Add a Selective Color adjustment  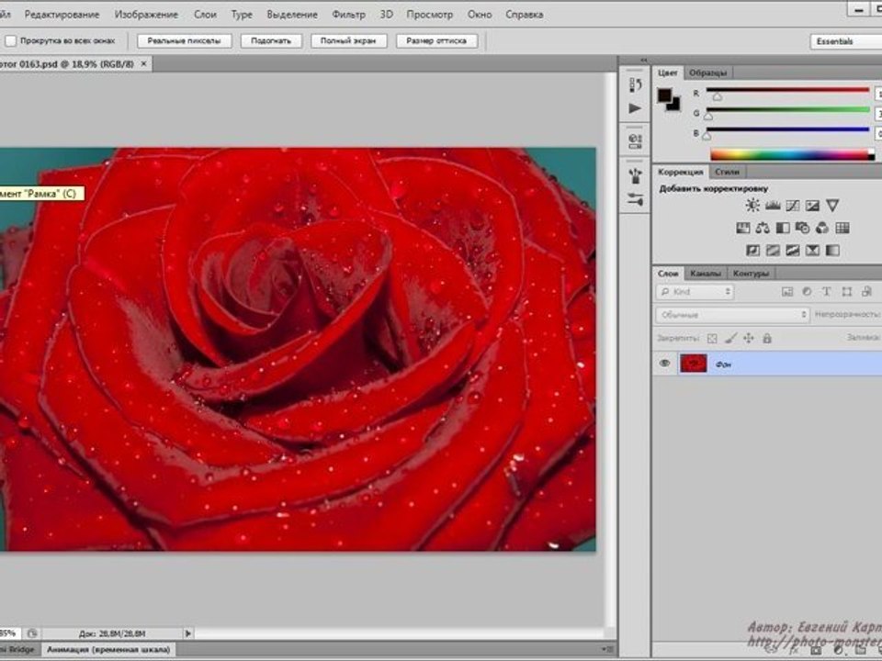point(812,250)
